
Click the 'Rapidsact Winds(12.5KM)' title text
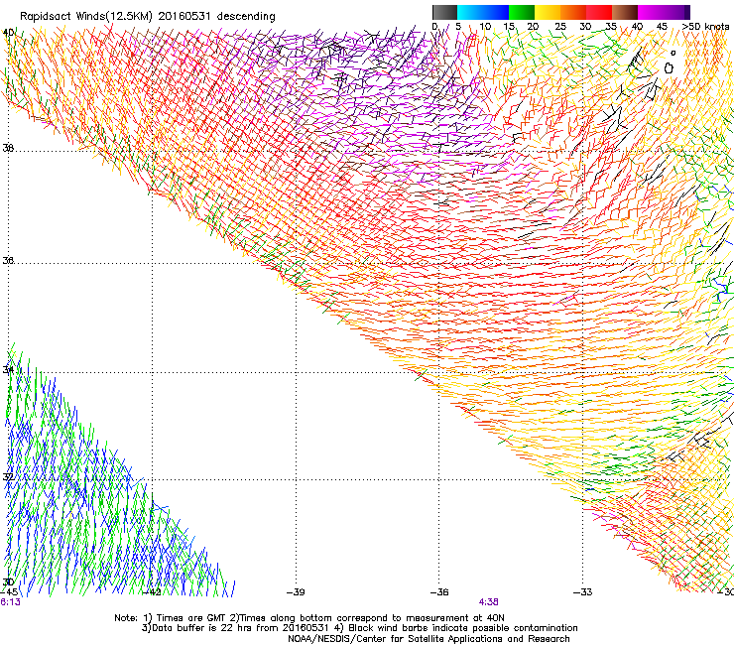pos(86,16)
